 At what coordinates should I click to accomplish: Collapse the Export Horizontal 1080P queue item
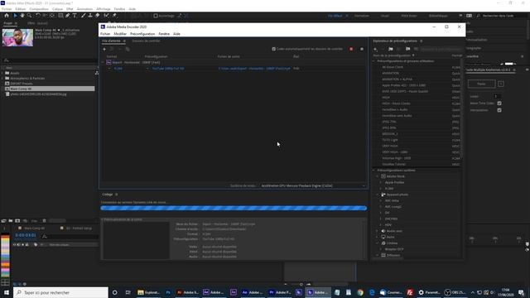coord(103,63)
